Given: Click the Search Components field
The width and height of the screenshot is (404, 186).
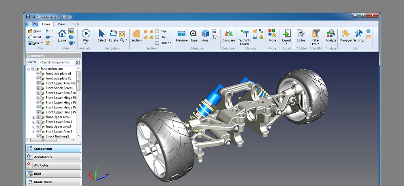Looking at the screenshot, I should pyautogui.click(x=56, y=62).
